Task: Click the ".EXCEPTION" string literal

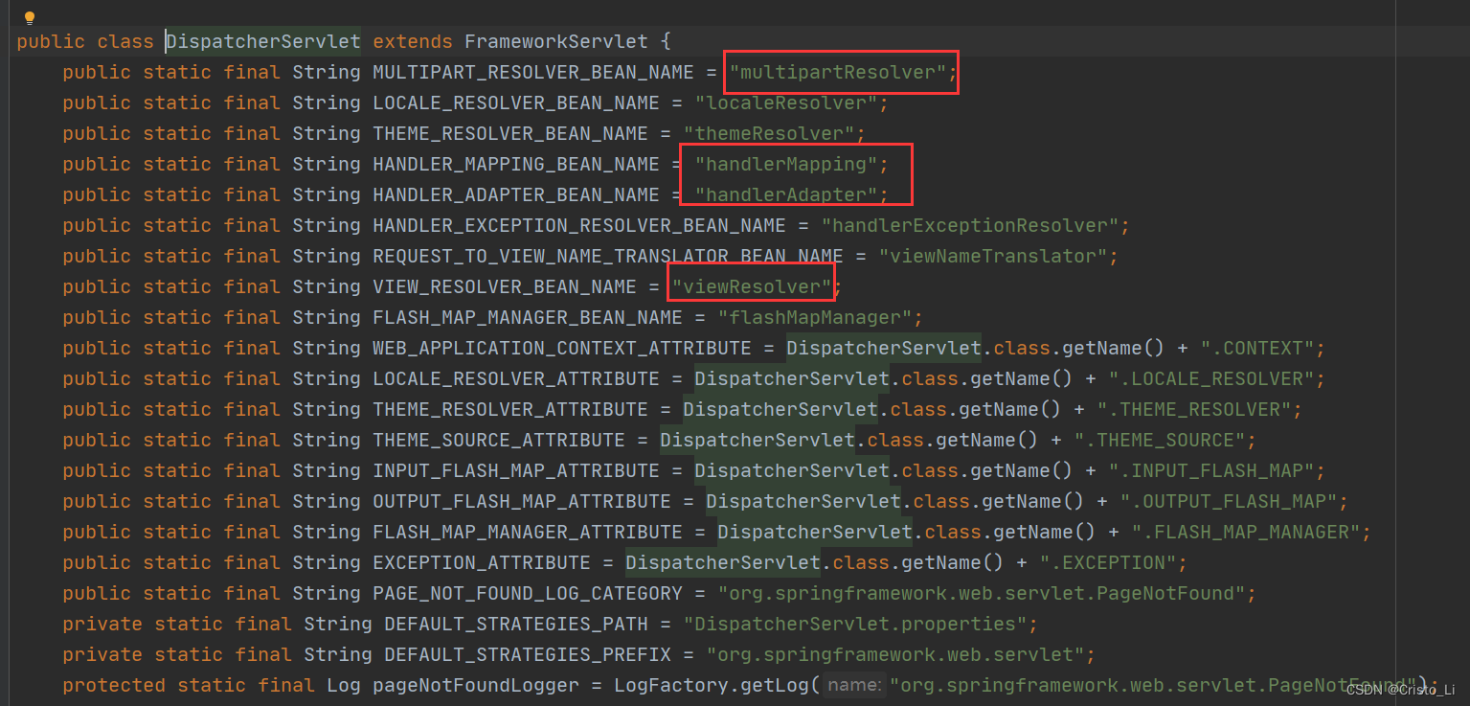Action: (1108, 562)
